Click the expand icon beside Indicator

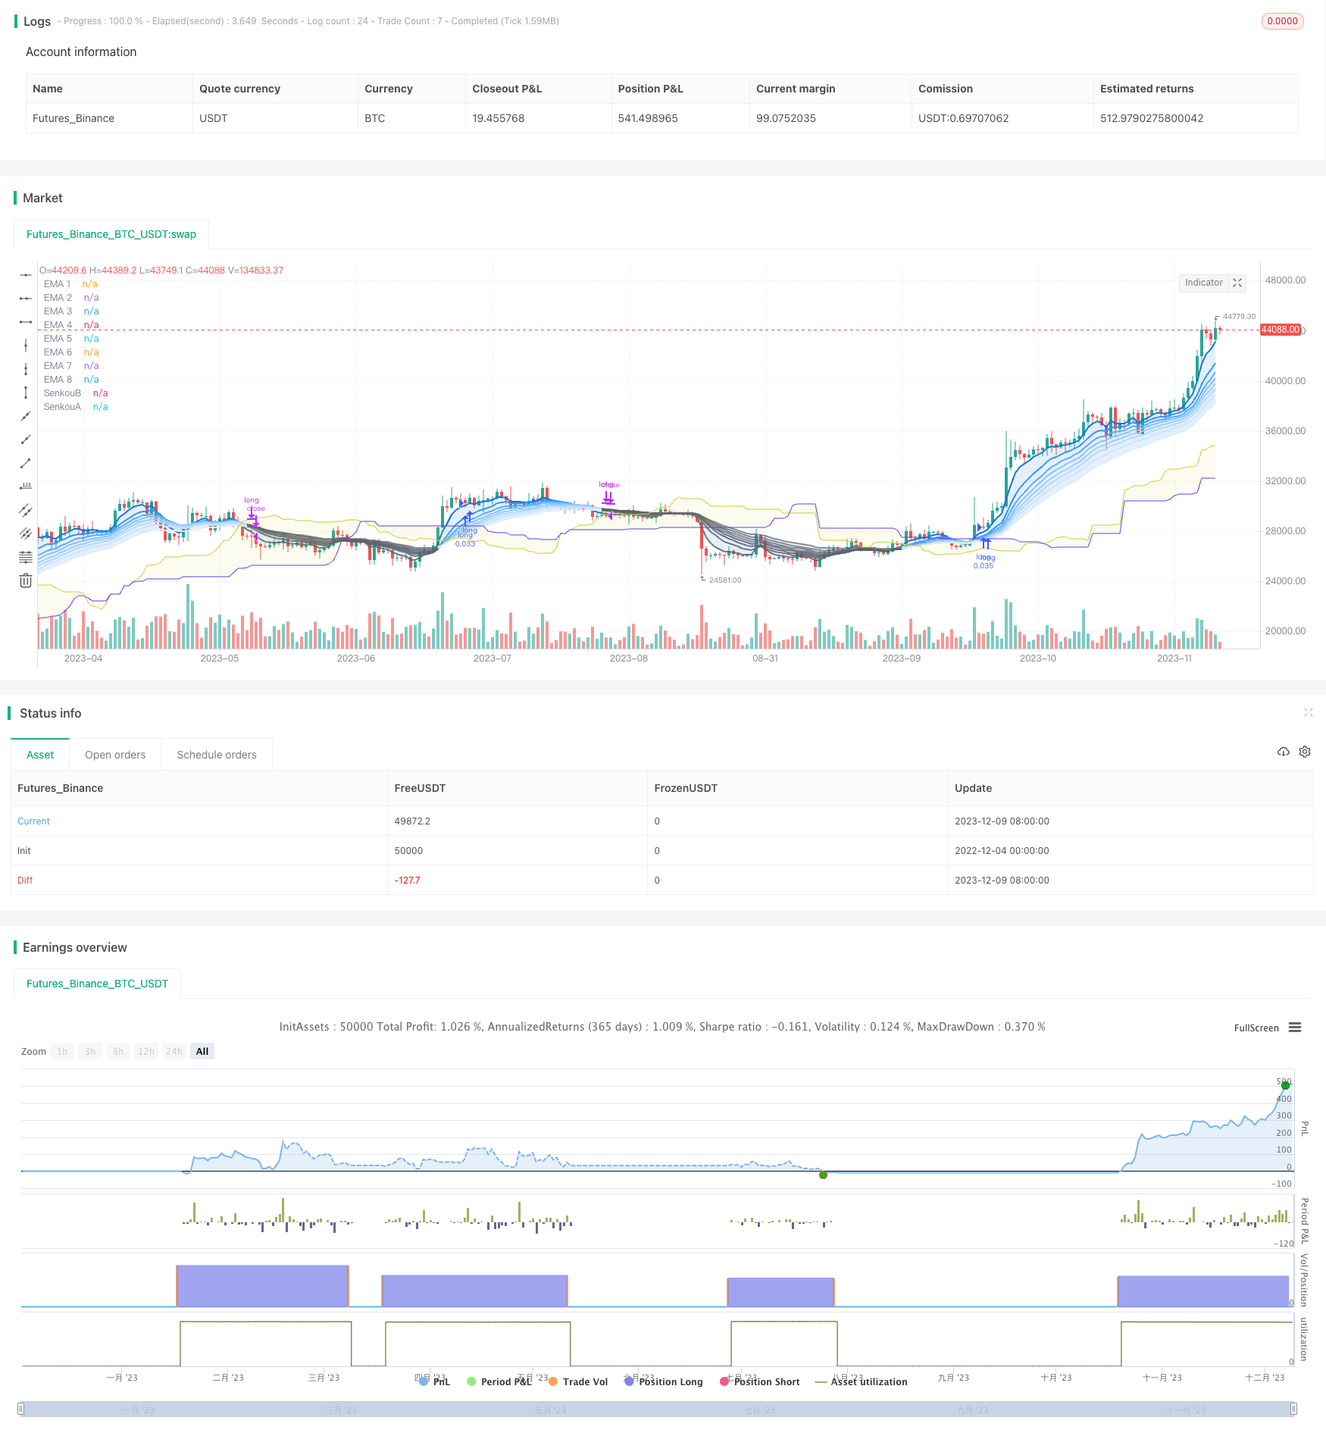coord(1237,283)
